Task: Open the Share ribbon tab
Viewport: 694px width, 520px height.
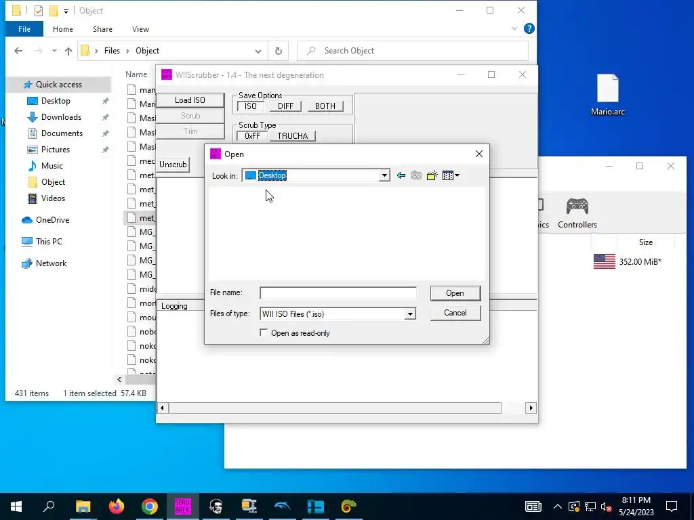Action: (102, 29)
